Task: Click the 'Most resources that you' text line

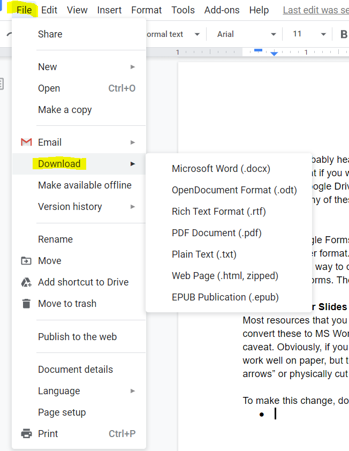Action: click(x=295, y=320)
